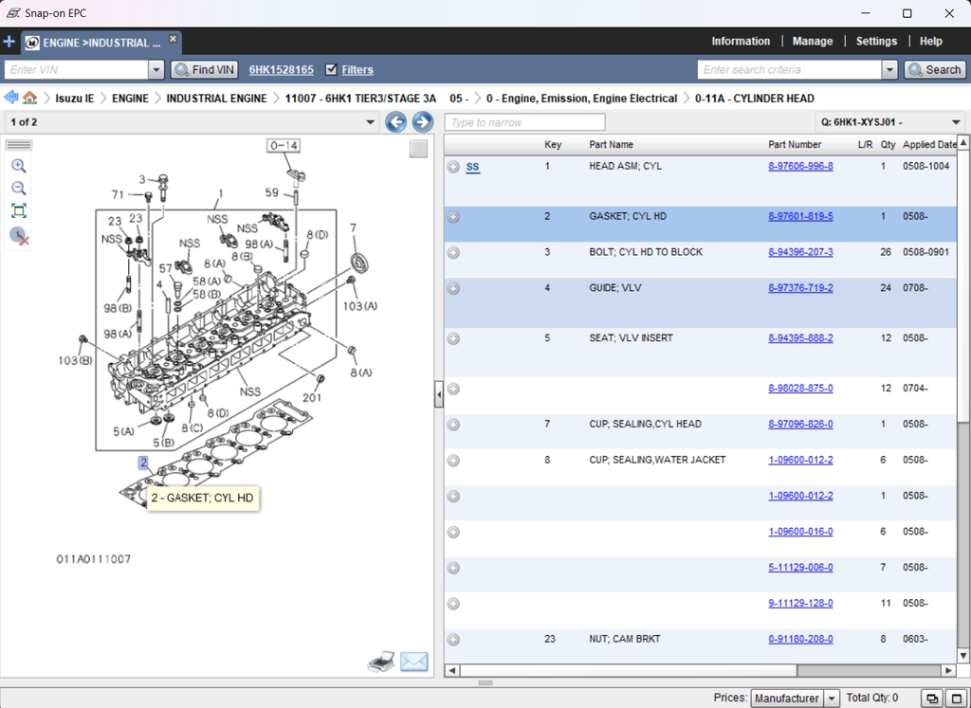Click the Type to narrow field

pyautogui.click(x=524, y=122)
